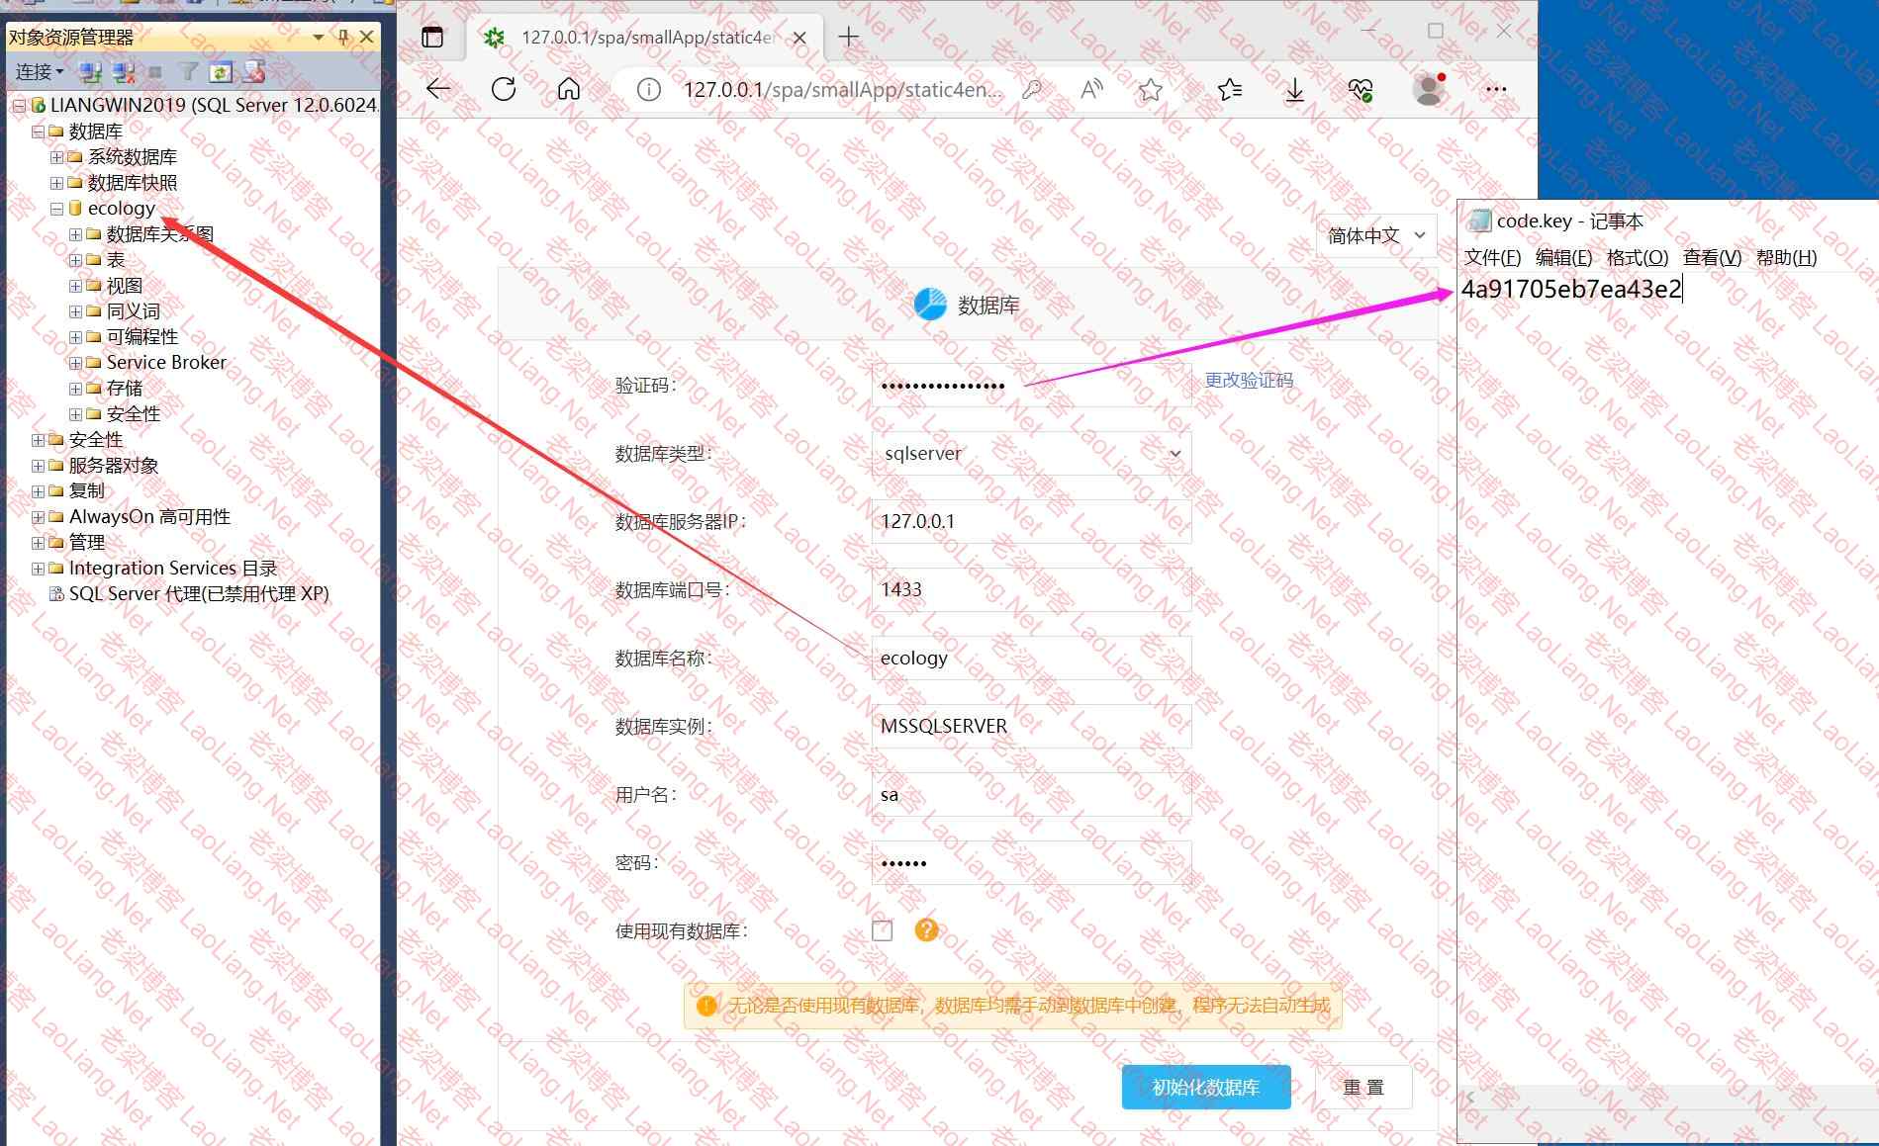
Task: Open the browser profile avatar
Action: click(1428, 90)
